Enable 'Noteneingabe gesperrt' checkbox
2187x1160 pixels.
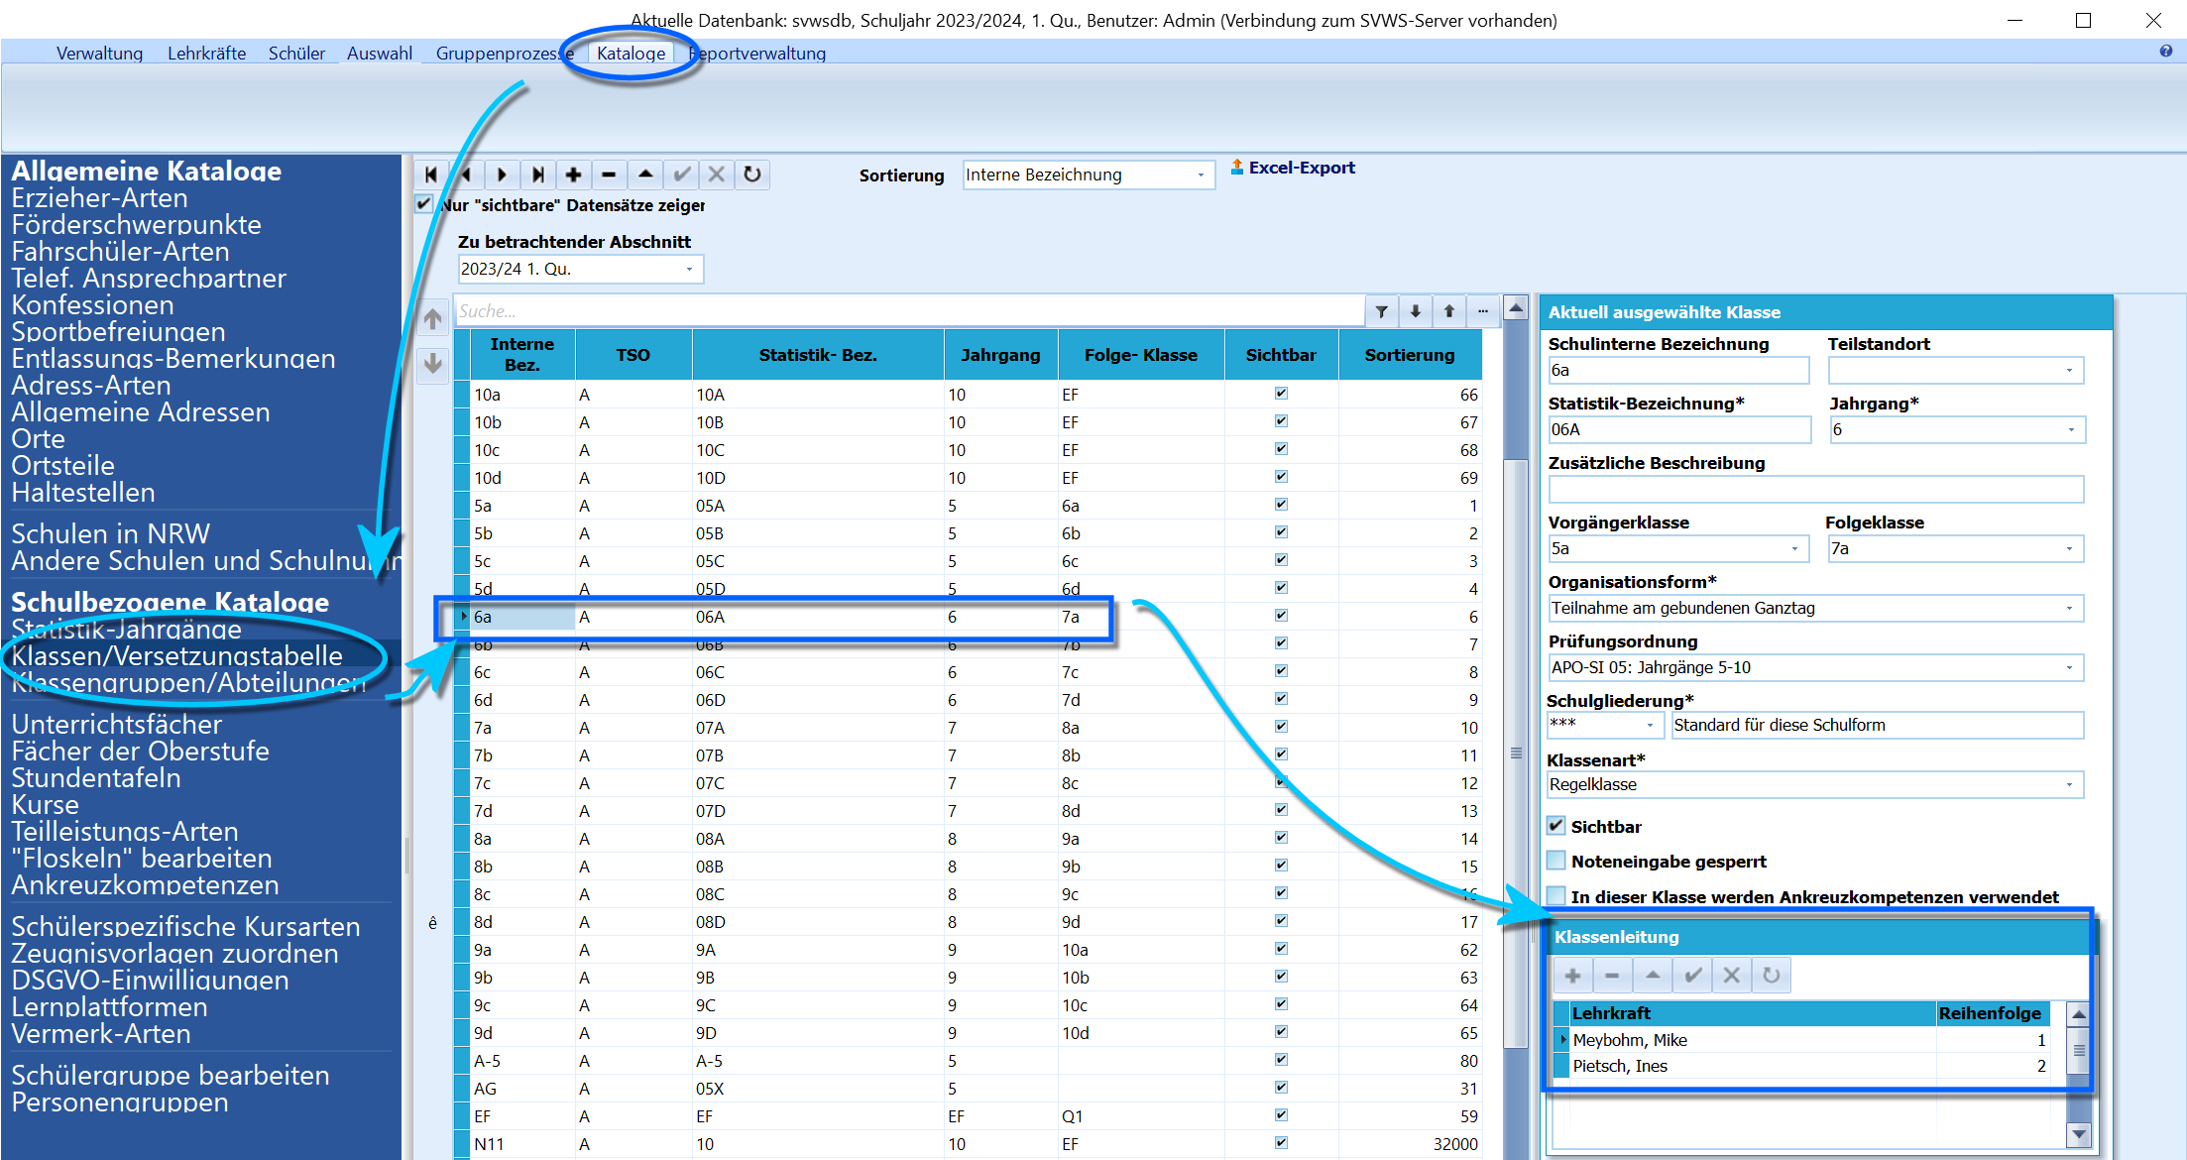point(1556,861)
